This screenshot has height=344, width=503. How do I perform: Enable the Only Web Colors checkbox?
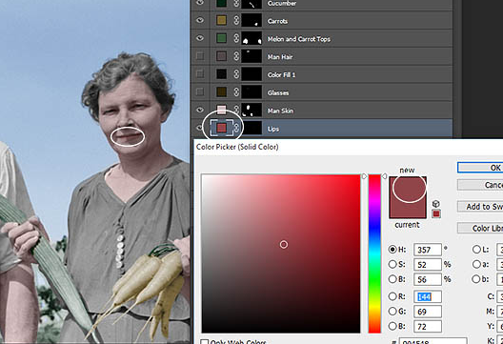204,342
